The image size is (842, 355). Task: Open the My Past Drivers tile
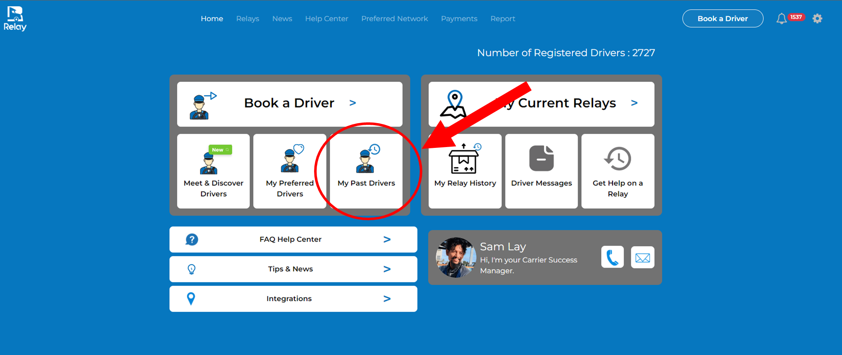(x=366, y=171)
